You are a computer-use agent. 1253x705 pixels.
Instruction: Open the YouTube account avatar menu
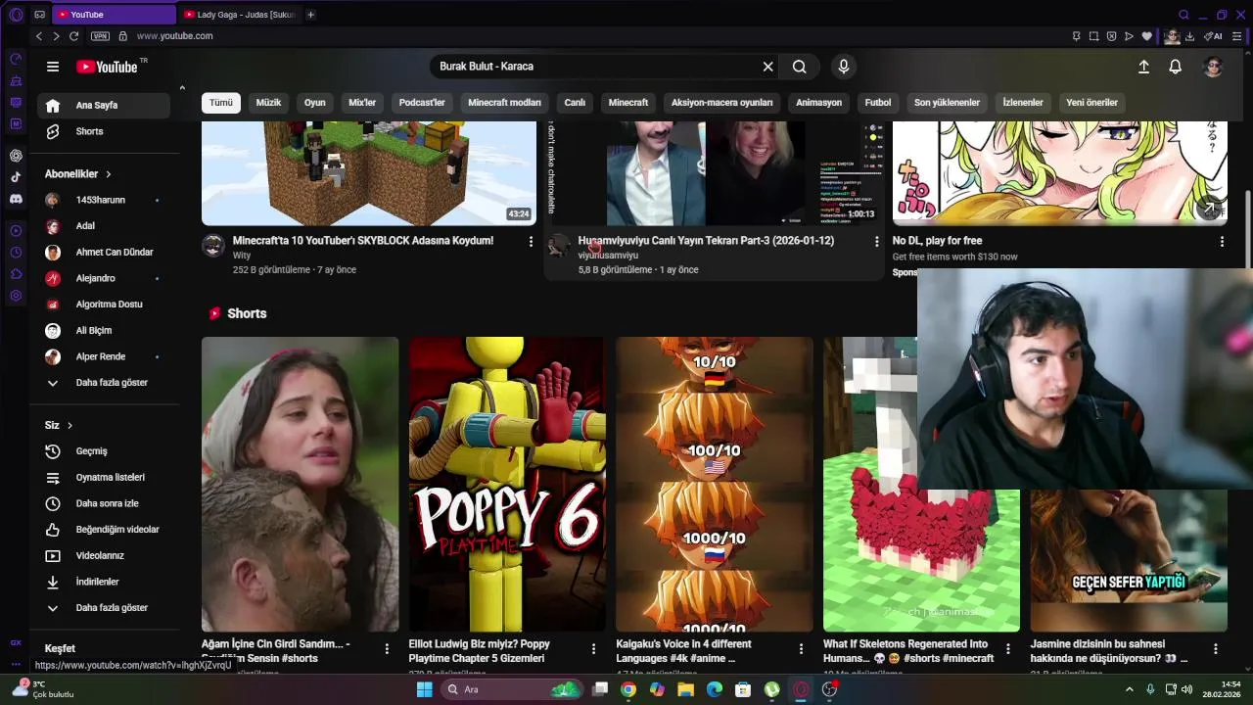click(x=1213, y=67)
